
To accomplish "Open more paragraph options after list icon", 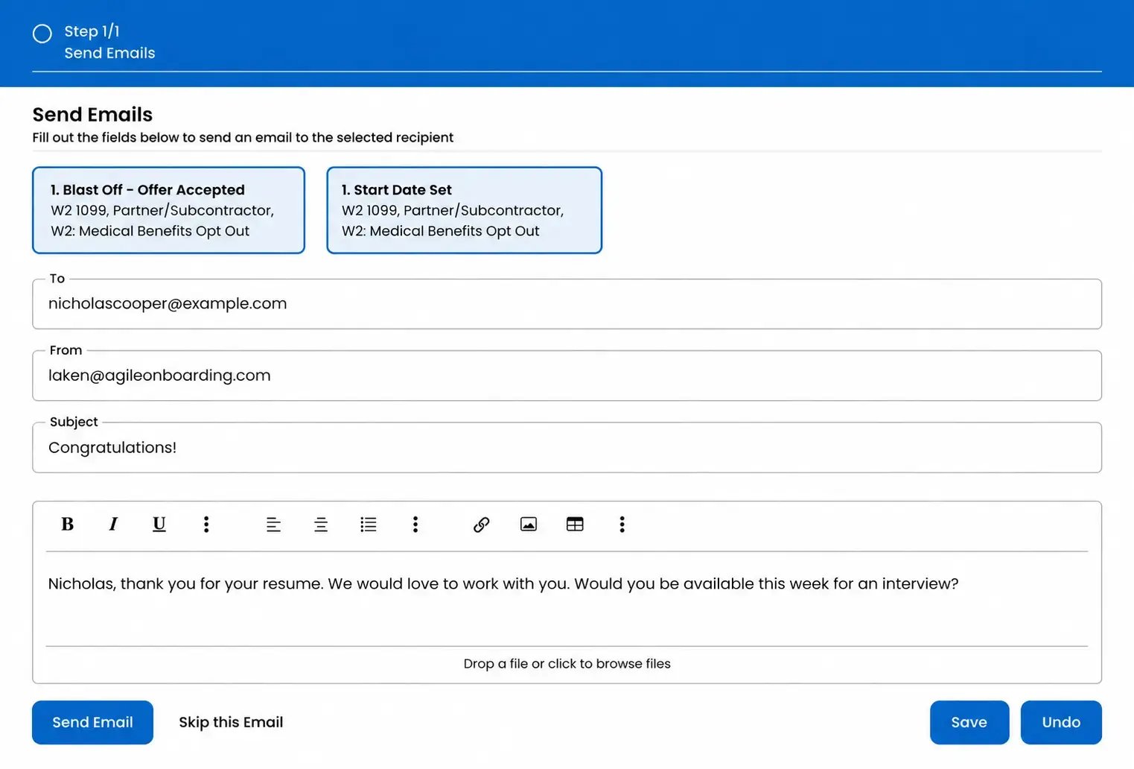I will 415,525.
